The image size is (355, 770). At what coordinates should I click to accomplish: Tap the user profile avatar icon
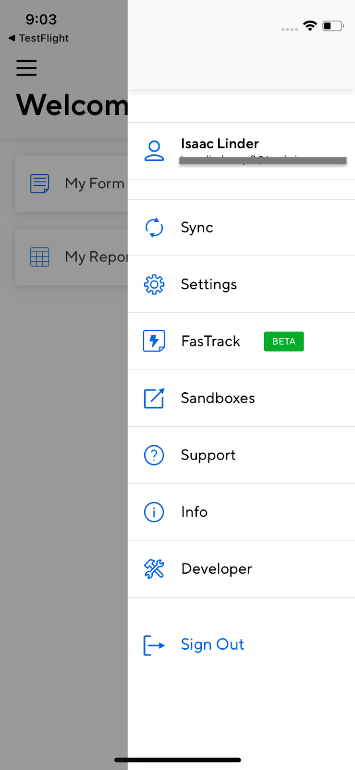tap(154, 151)
